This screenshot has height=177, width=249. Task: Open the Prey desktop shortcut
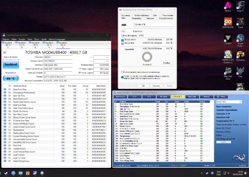240,72
